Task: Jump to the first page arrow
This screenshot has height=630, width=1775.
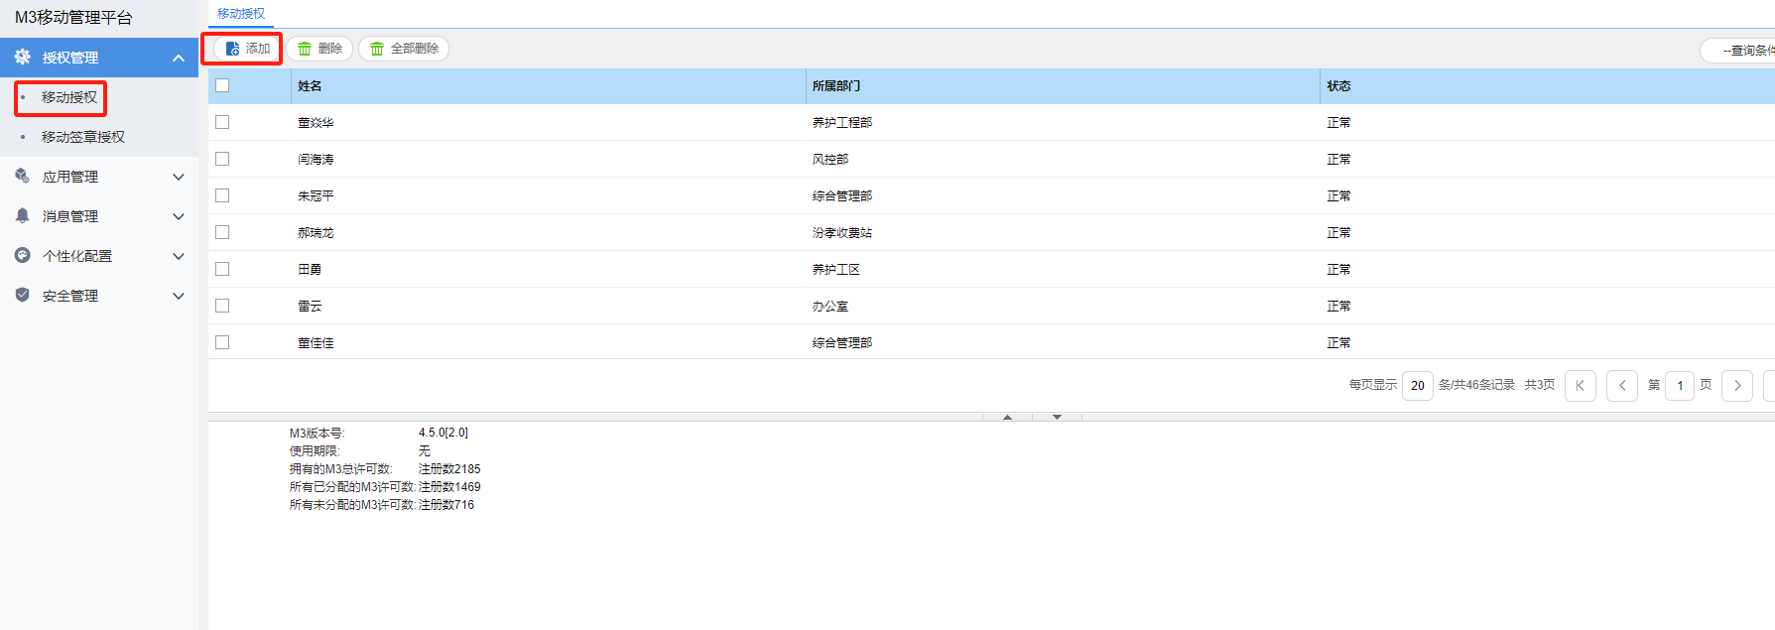Action: coord(1580,385)
